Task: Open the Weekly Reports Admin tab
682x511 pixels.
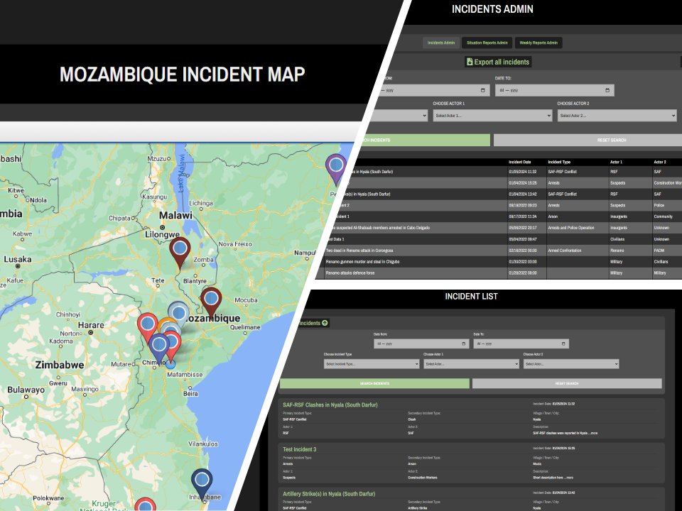Action: pos(538,43)
